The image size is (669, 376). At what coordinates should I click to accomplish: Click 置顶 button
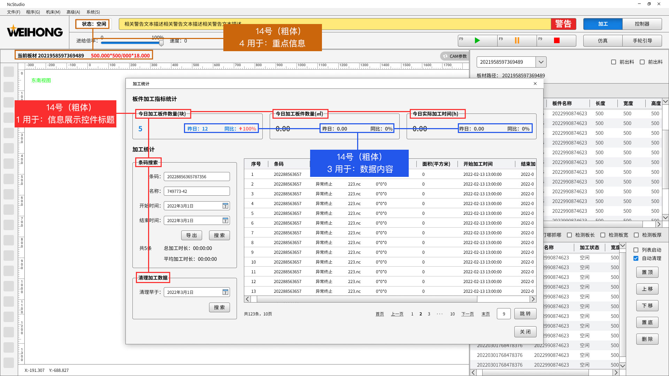(x=647, y=272)
